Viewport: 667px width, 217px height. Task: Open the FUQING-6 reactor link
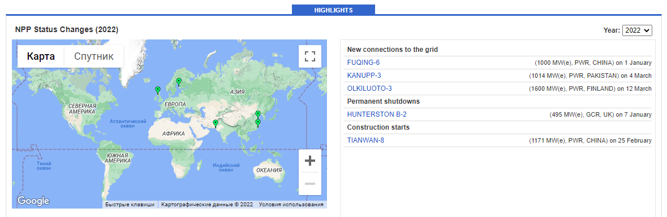click(x=363, y=63)
